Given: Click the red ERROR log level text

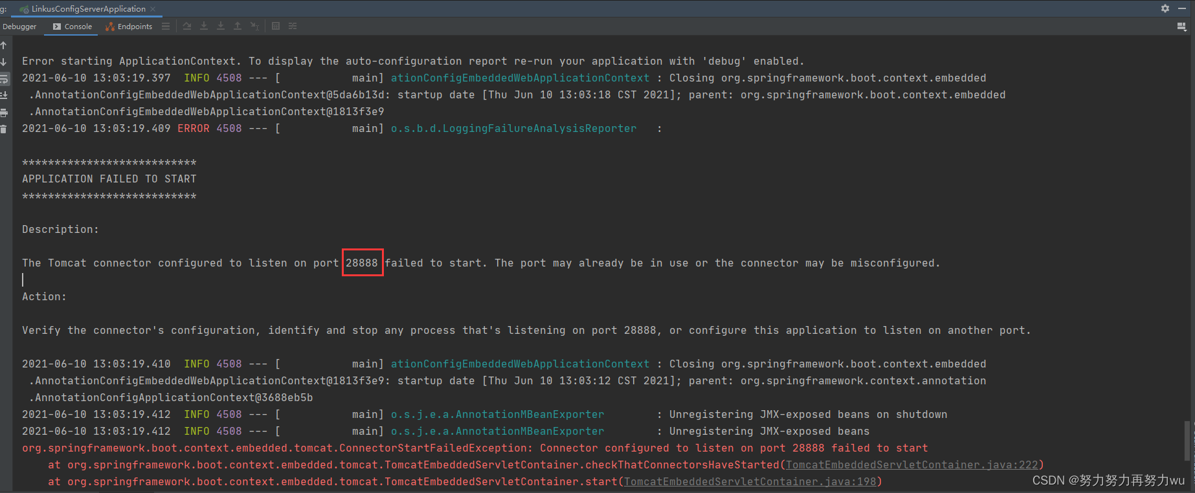Looking at the screenshot, I should (x=194, y=128).
